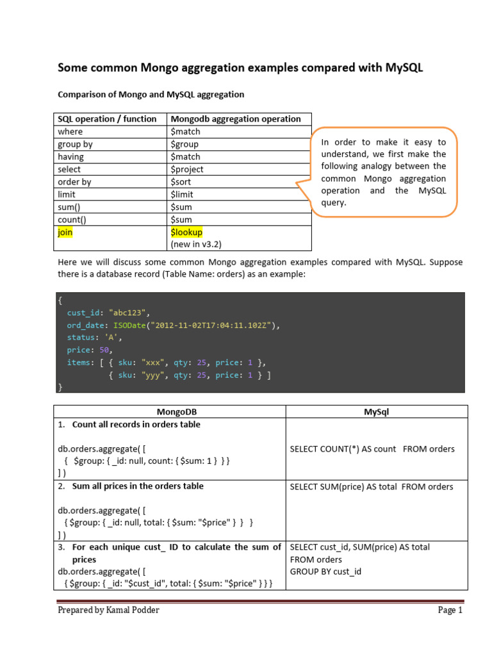
Task: Select the 'where' table cell
Action: coord(110,131)
